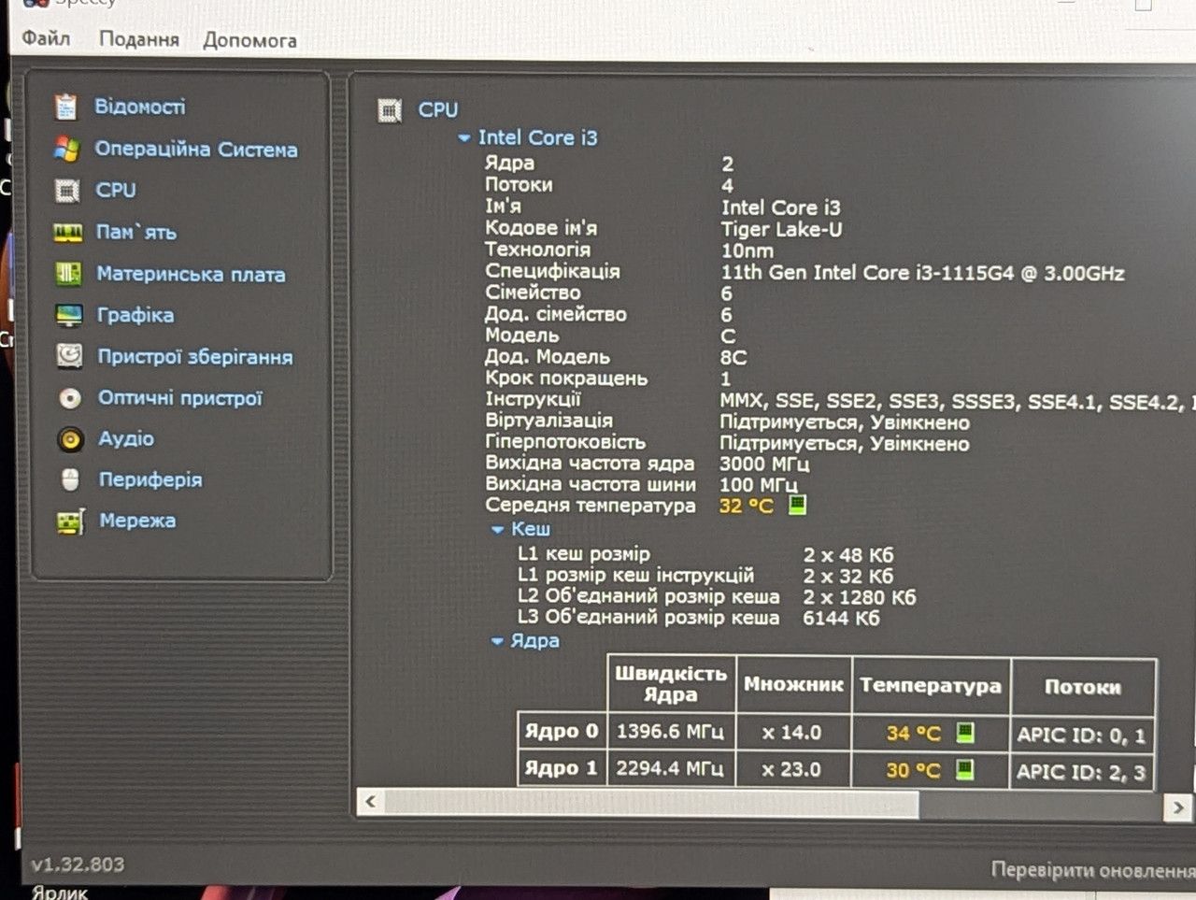The width and height of the screenshot is (1196, 900).
Task: Click the horizontal scrollbar right arrow
Action: 1178,807
